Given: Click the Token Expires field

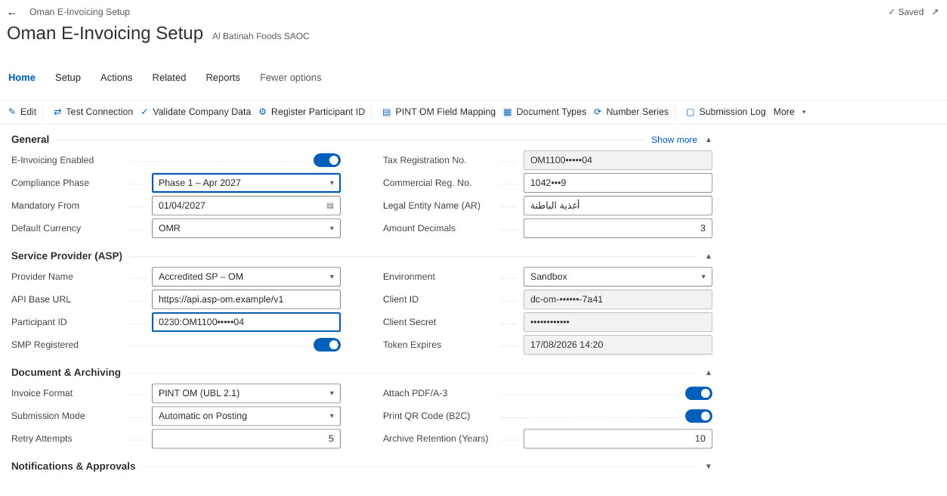Looking at the screenshot, I should coord(618,345).
